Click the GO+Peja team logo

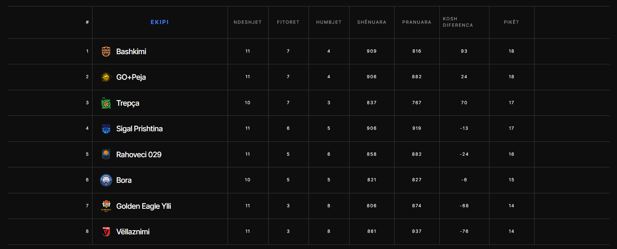pyautogui.click(x=106, y=77)
